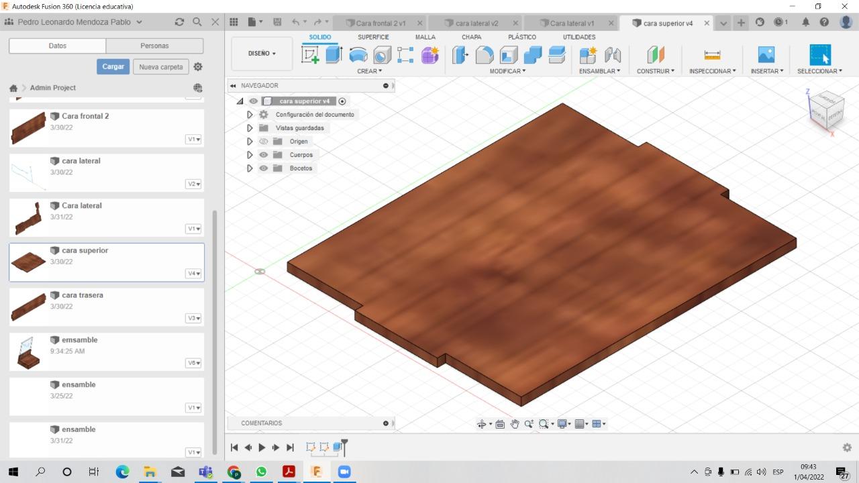Click the Orbit tool in navigation bar
This screenshot has height=483, width=859.
tap(481, 424)
